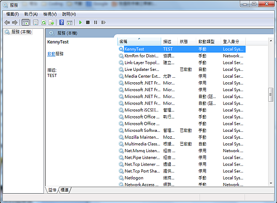
Task: Select the KennyTest service name
Action: tap(134, 49)
